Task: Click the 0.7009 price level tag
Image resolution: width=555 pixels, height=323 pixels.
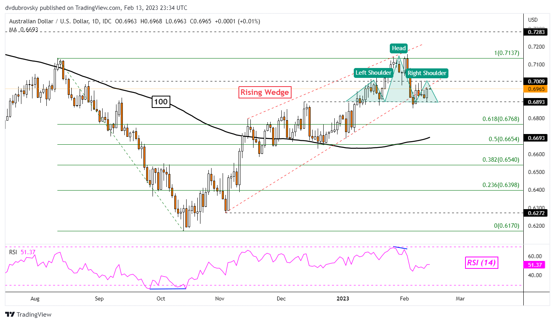Action: (535, 81)
